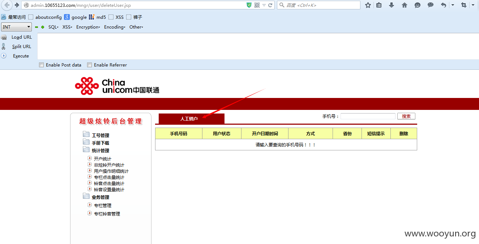The height and width of the screenshot is (244, 479).
Task: Open the 用户操作明细统计 link
Action: point(111,171)
